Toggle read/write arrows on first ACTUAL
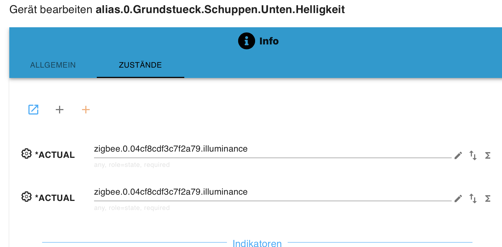 coord(473,155)
